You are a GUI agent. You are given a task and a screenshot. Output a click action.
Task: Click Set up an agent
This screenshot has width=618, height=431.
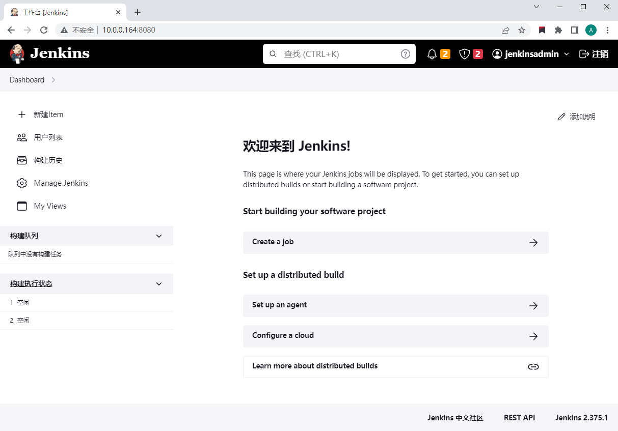(x=396, y=305)
